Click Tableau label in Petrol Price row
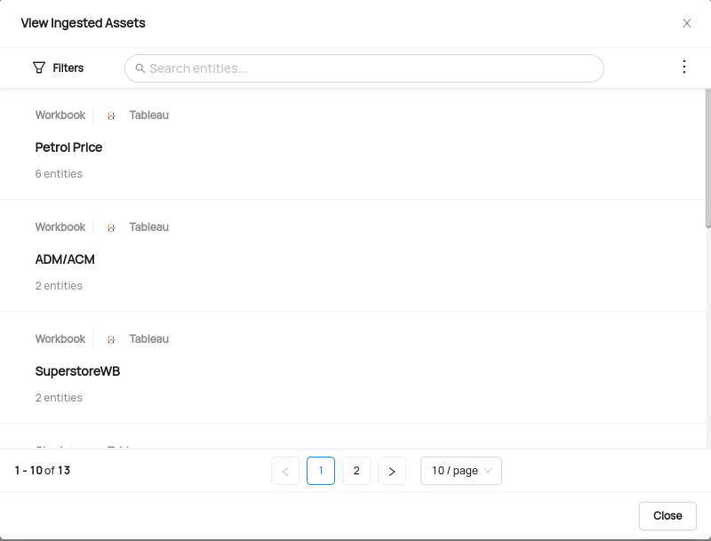The image size is (711, 541). coord(148,115)
